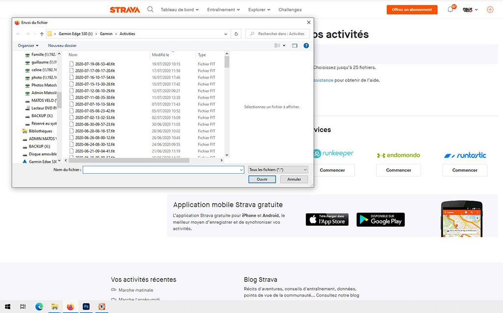Click the Strava logo
Image resolution: width=503 pixels, height=313 pixels.
[125, 10]
